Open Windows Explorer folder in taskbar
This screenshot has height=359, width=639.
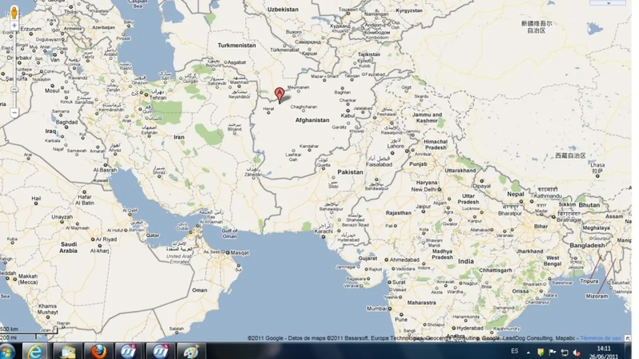click(x=67, y=351)
